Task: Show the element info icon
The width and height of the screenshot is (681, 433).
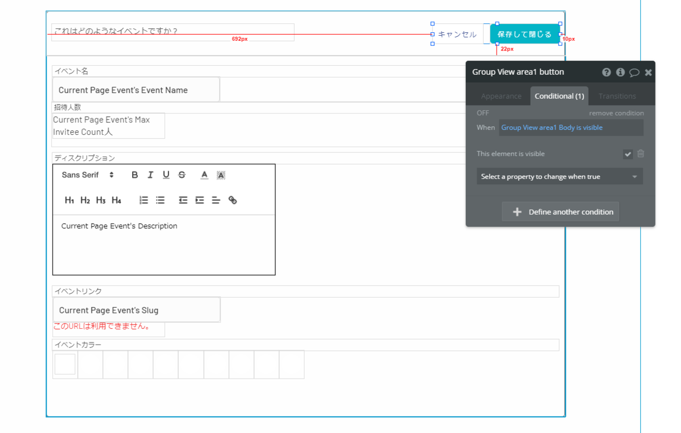Action: click(x=620, y=72)
